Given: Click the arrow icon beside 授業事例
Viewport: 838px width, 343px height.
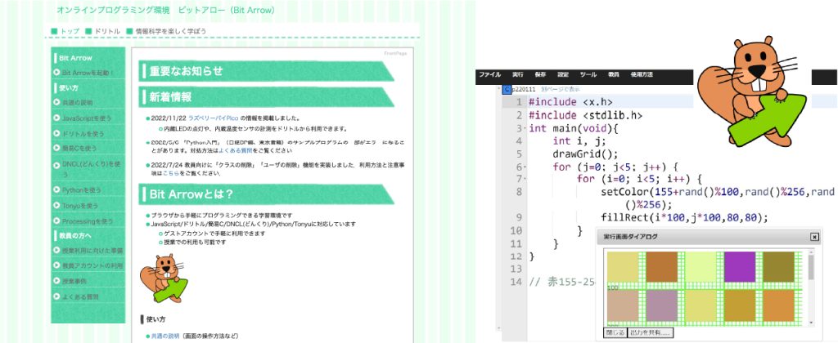Looking at the screenshot, I should click(x=56, y=281).
